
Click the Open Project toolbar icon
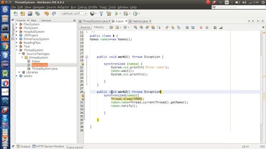point(30,14)
